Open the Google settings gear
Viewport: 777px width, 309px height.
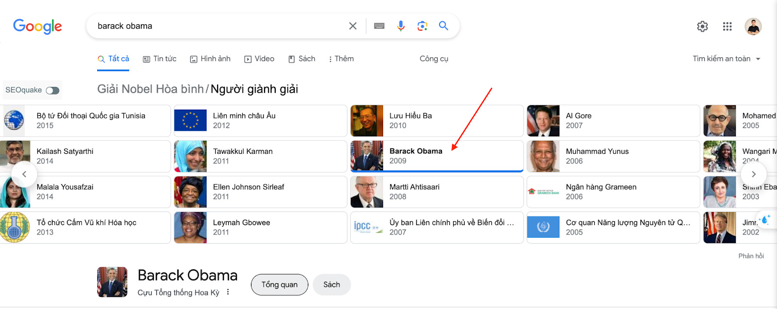point(702,27)
